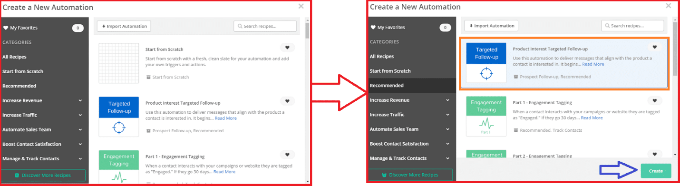Click Part 1 - Engagement Tagging title, right dialog
680x186 pixels.
click(x=542, y=102)
